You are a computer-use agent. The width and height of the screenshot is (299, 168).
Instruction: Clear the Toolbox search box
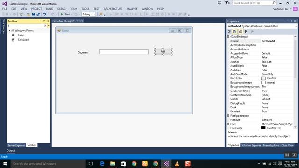point(45,26)
